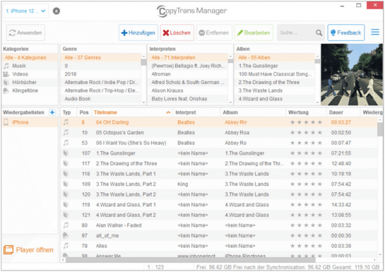Click the Hinzufügen button
The image size is (385, 272).
[138, 33]
